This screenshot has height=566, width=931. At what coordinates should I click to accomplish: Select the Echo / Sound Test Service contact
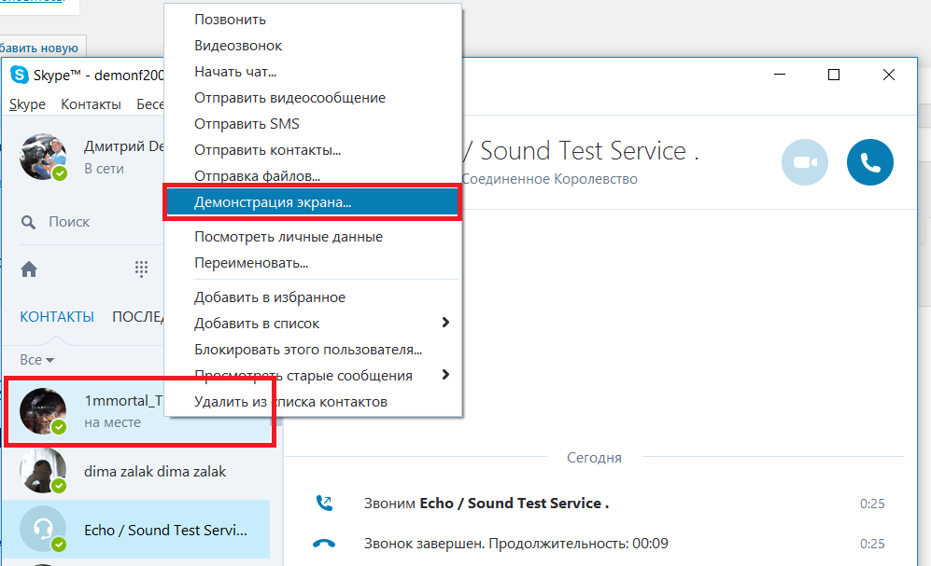[x=136, y=530]
